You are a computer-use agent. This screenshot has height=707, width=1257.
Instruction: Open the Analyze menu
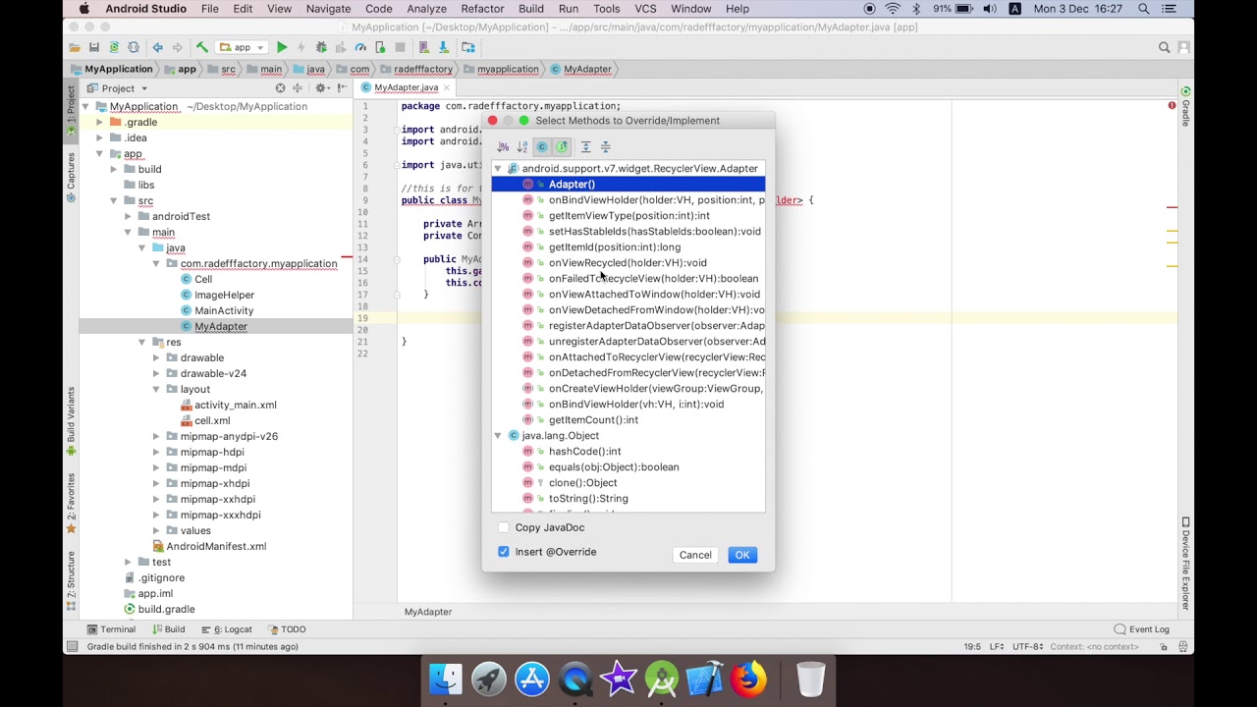click(x=426, y=9)
